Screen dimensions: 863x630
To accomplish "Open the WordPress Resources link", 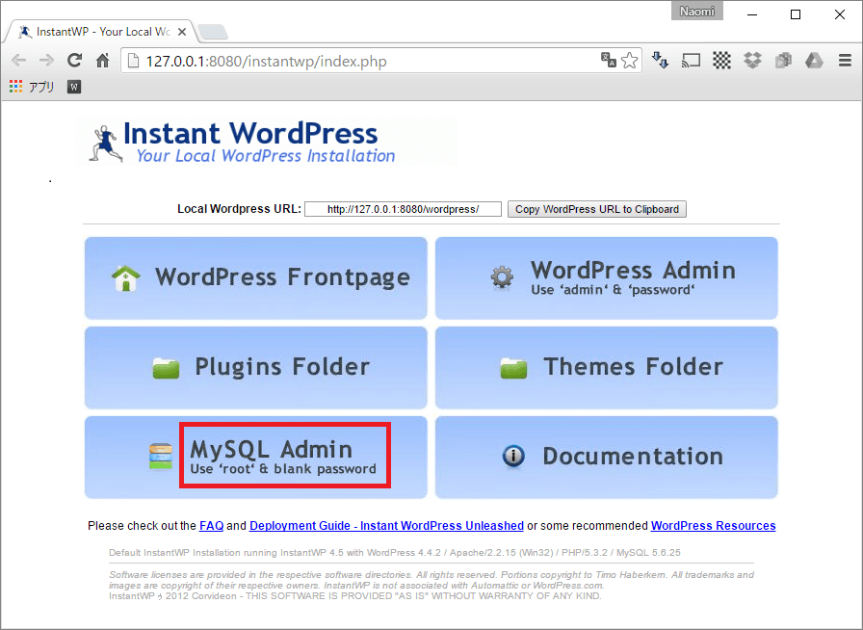I will pyautogui.click(x=713, y=526).
